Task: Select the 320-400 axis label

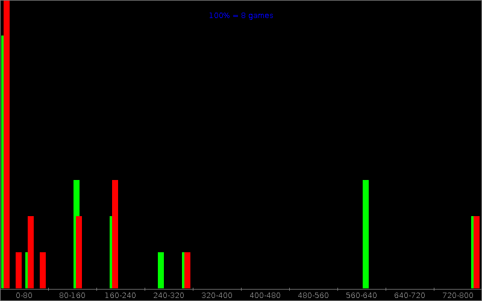Action: pyautogui.click(x=217, y=296)
